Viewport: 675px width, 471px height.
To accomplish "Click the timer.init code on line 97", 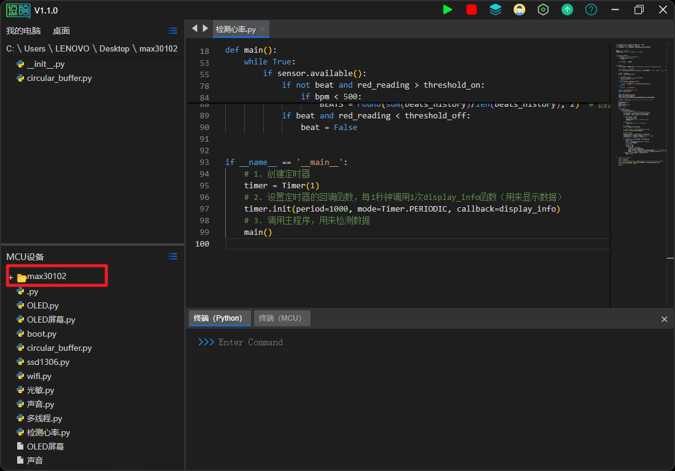I will [402, 209].
